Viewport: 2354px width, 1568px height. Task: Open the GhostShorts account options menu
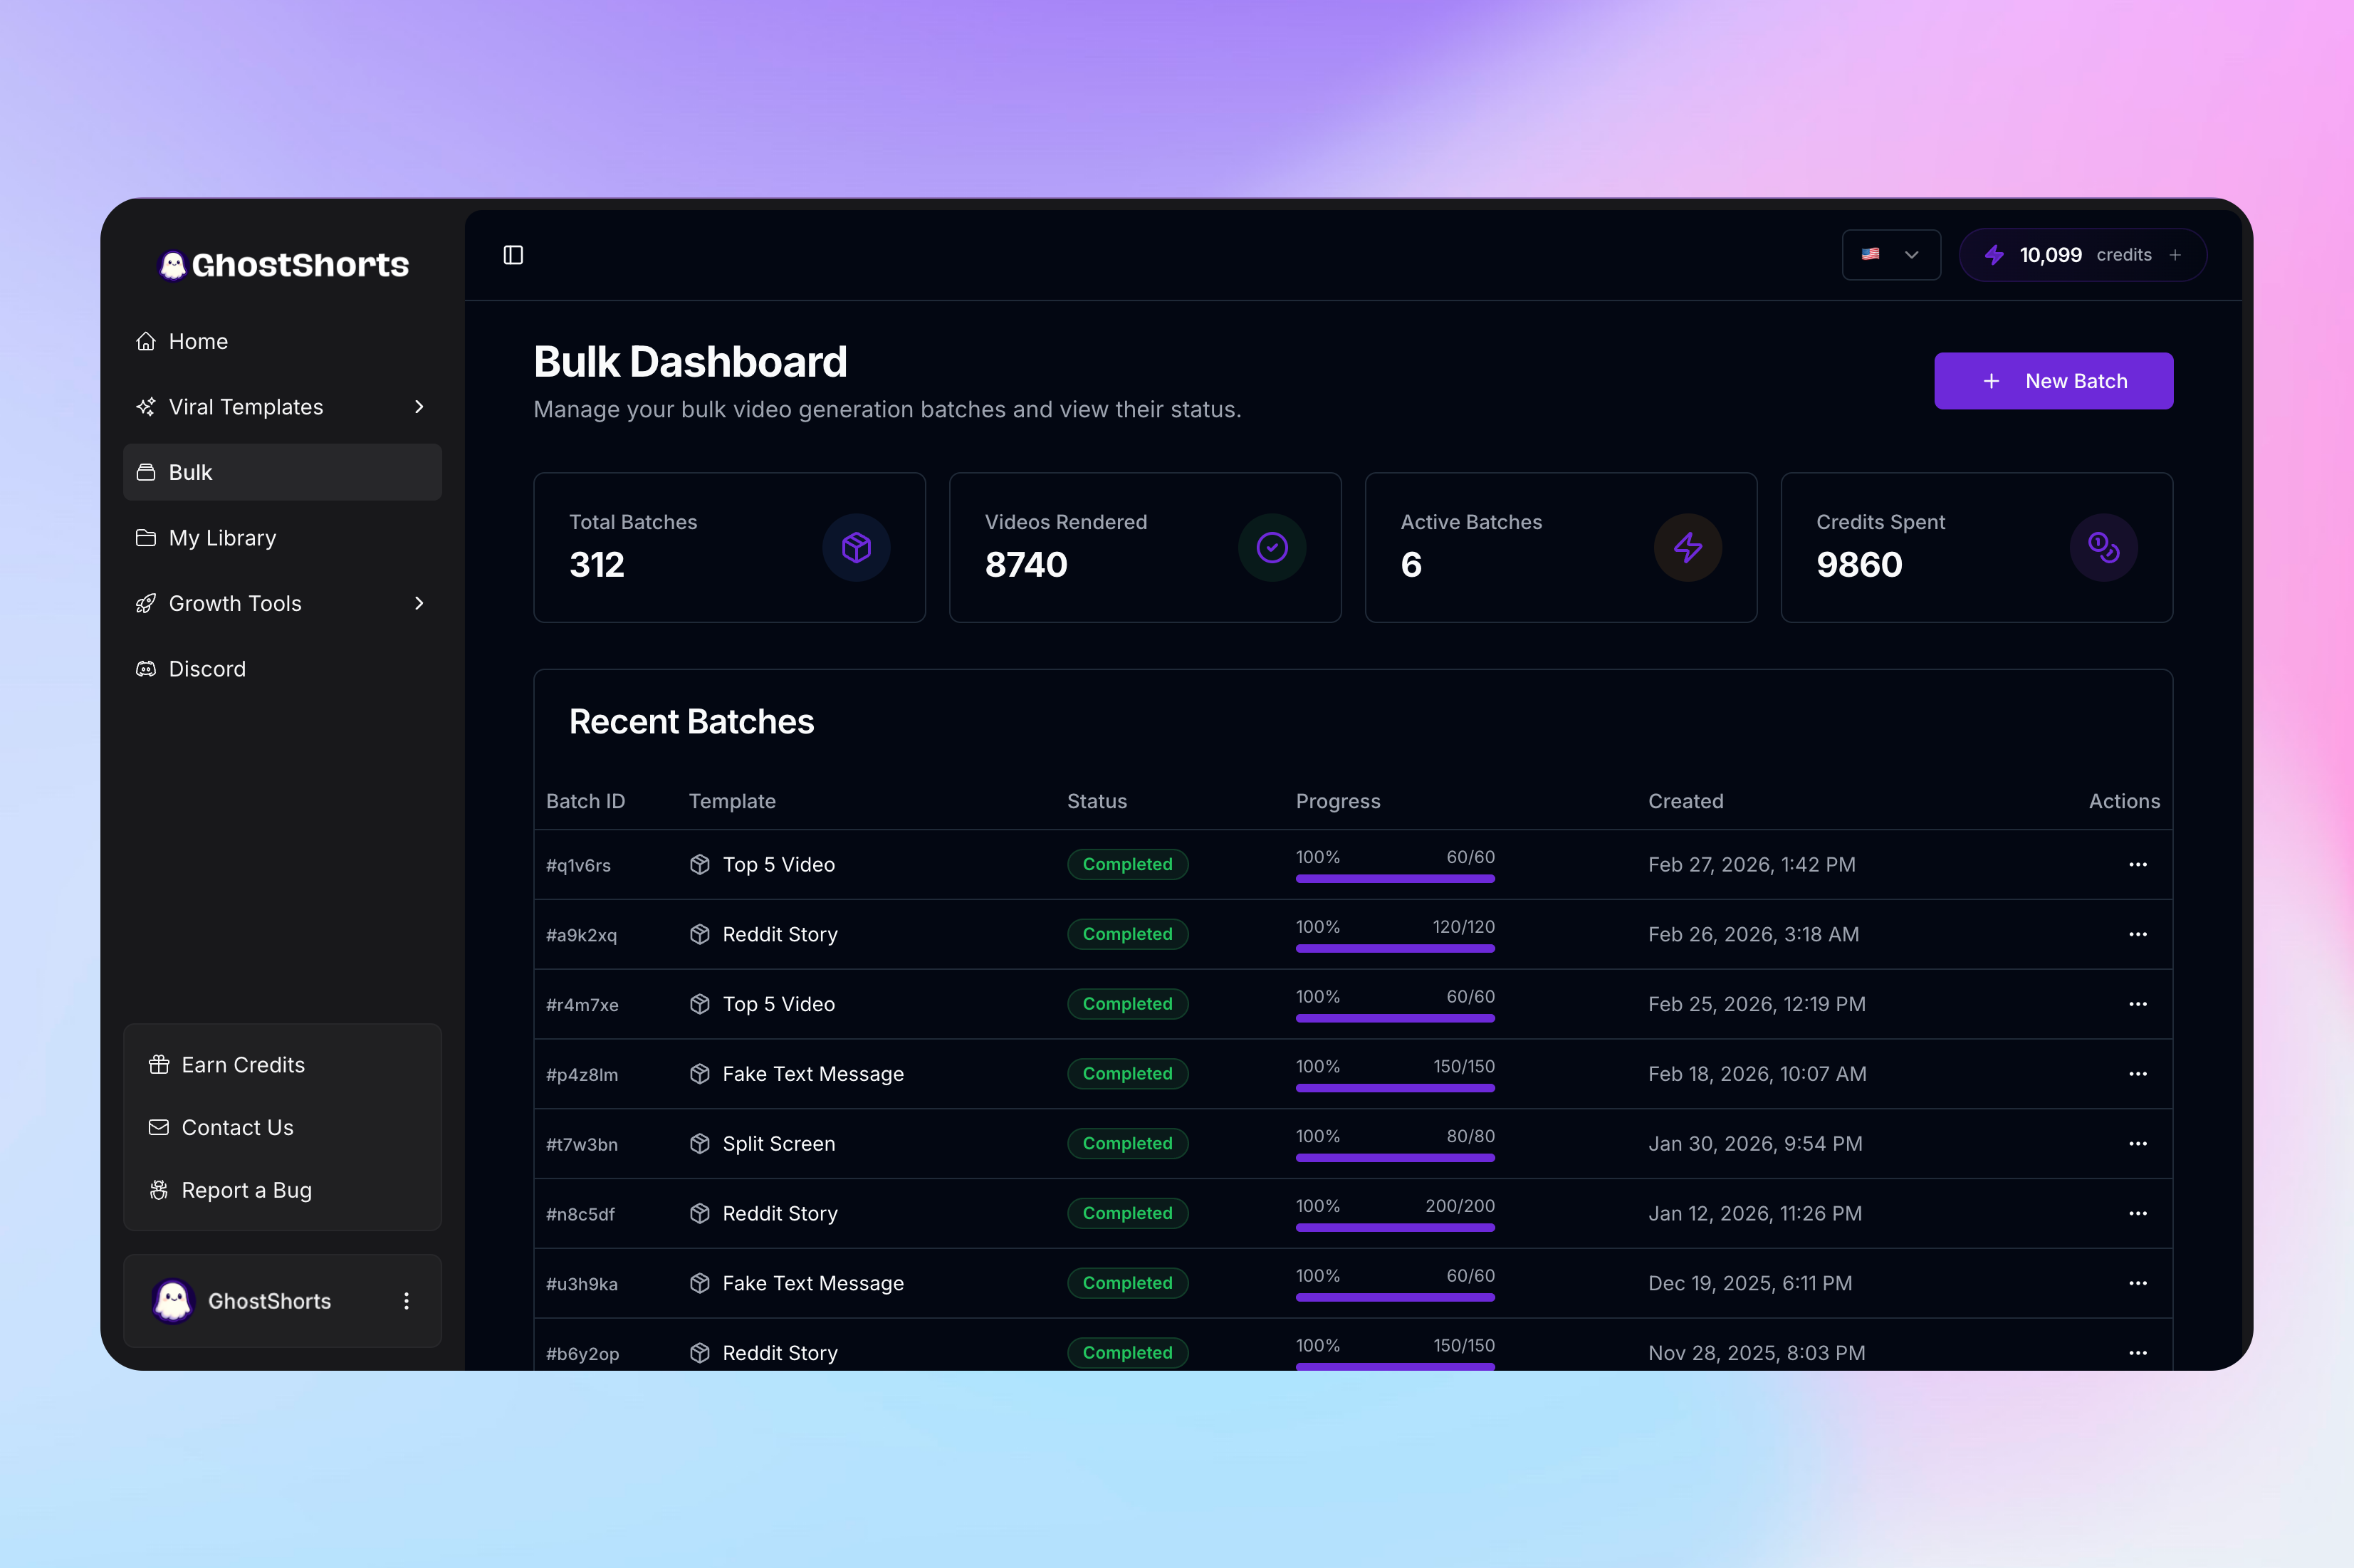pyautogui.click(x=406, y=1301)
